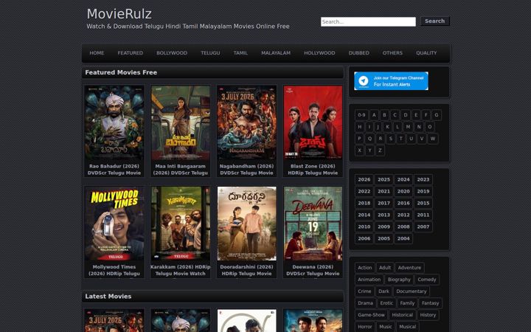Open the Dooradarshini movie poster
Screen dimensions: 531x332
[x=247, y=224]
